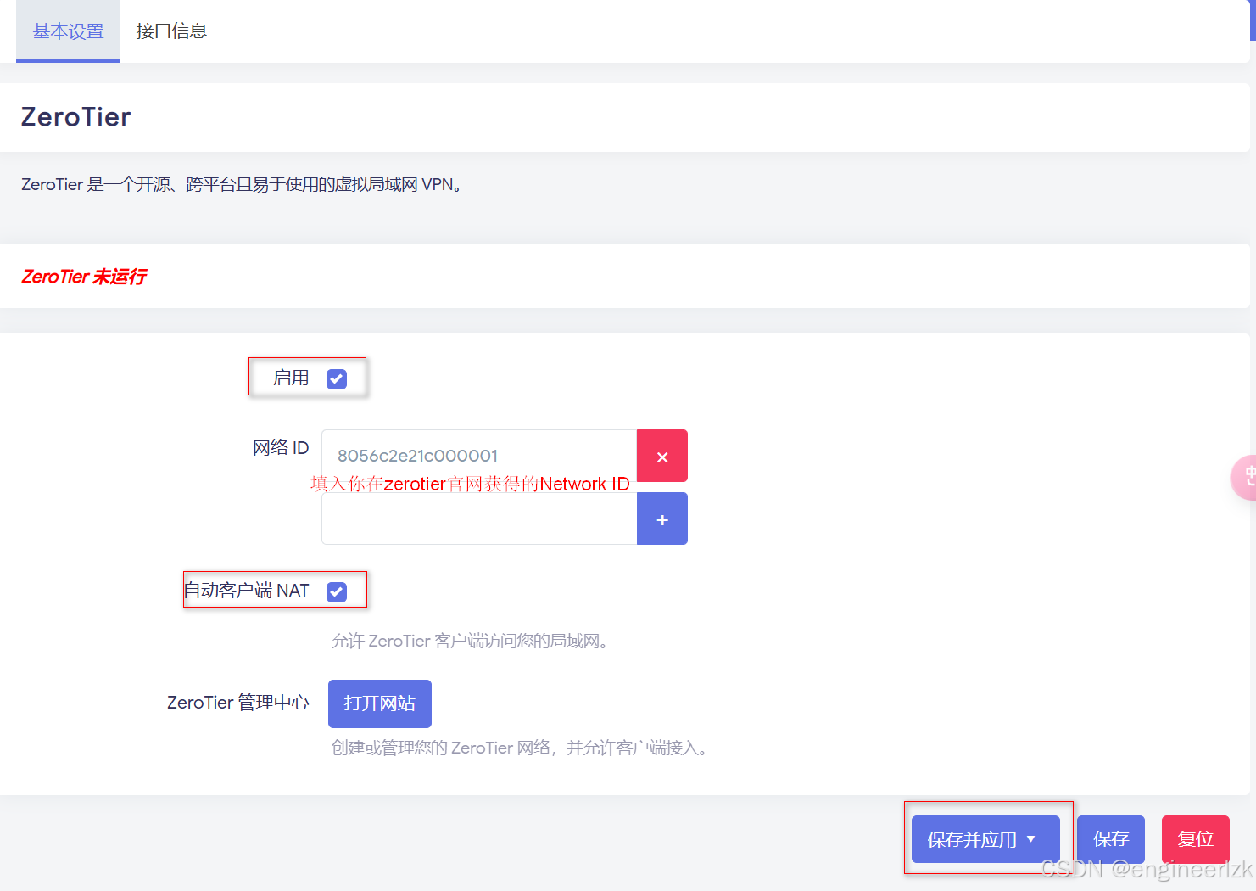Remove network ID with the red X button
1256x891 pixels.
[662, 457]
